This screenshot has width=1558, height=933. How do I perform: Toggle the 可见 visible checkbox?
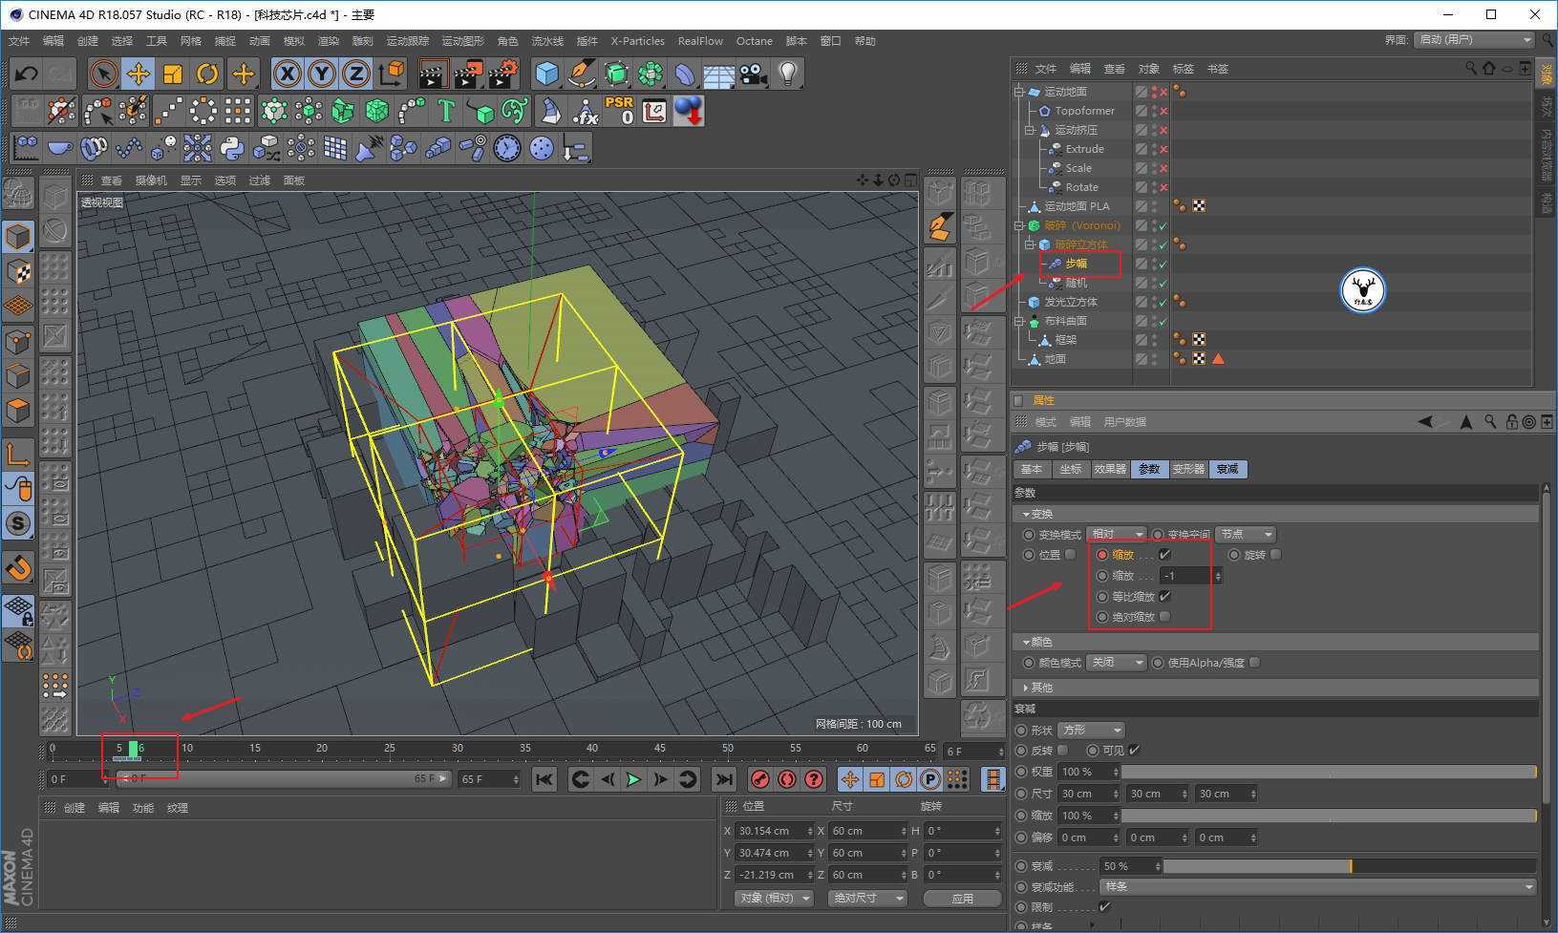[x=1134, y=751]
